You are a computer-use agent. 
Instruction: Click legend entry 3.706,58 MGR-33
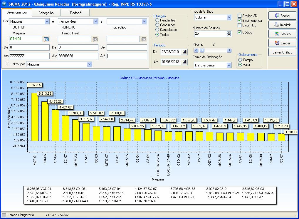tap(183, 189)
